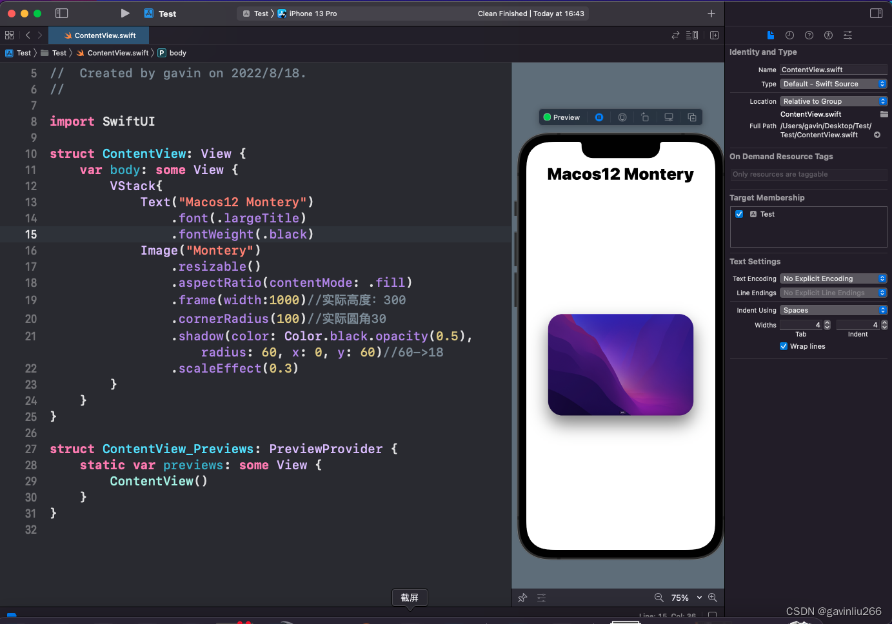Open the Clean Finished activity status

531,14
